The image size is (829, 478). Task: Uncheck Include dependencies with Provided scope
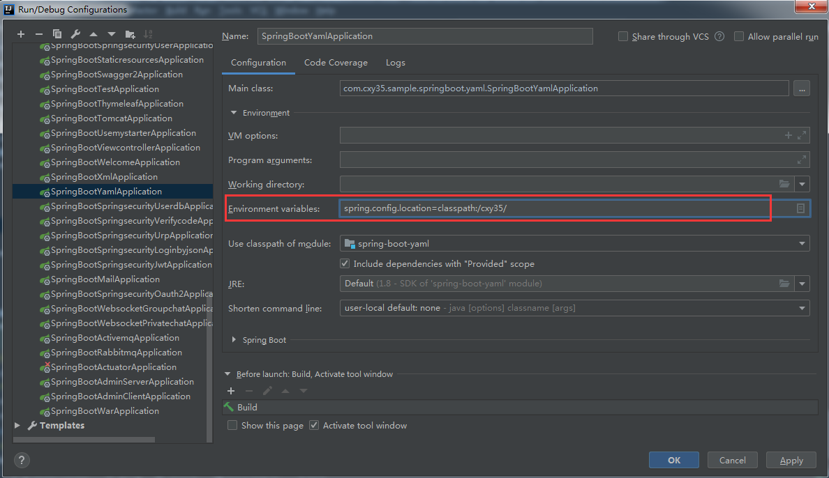[x=344, y=263]
